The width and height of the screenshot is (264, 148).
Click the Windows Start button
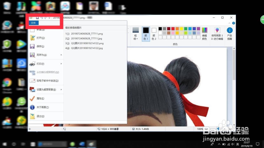point(4,144)
